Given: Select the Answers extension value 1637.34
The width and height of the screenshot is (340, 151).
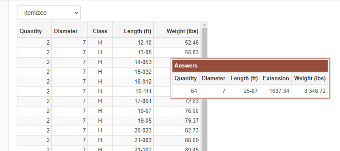Looking at the screenshot, I should (x=276, y=91).
